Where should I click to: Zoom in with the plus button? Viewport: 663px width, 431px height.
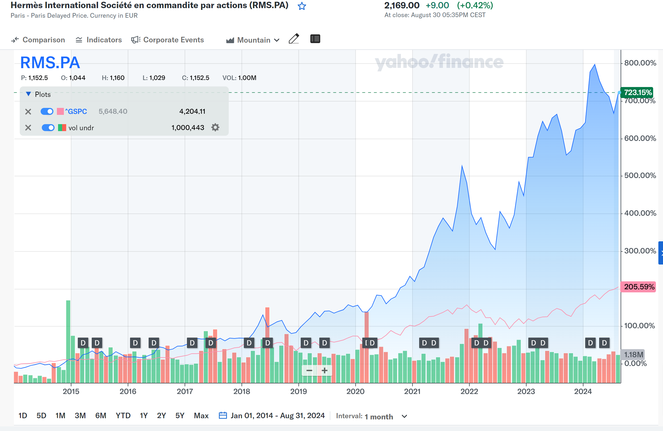[325, 370]
